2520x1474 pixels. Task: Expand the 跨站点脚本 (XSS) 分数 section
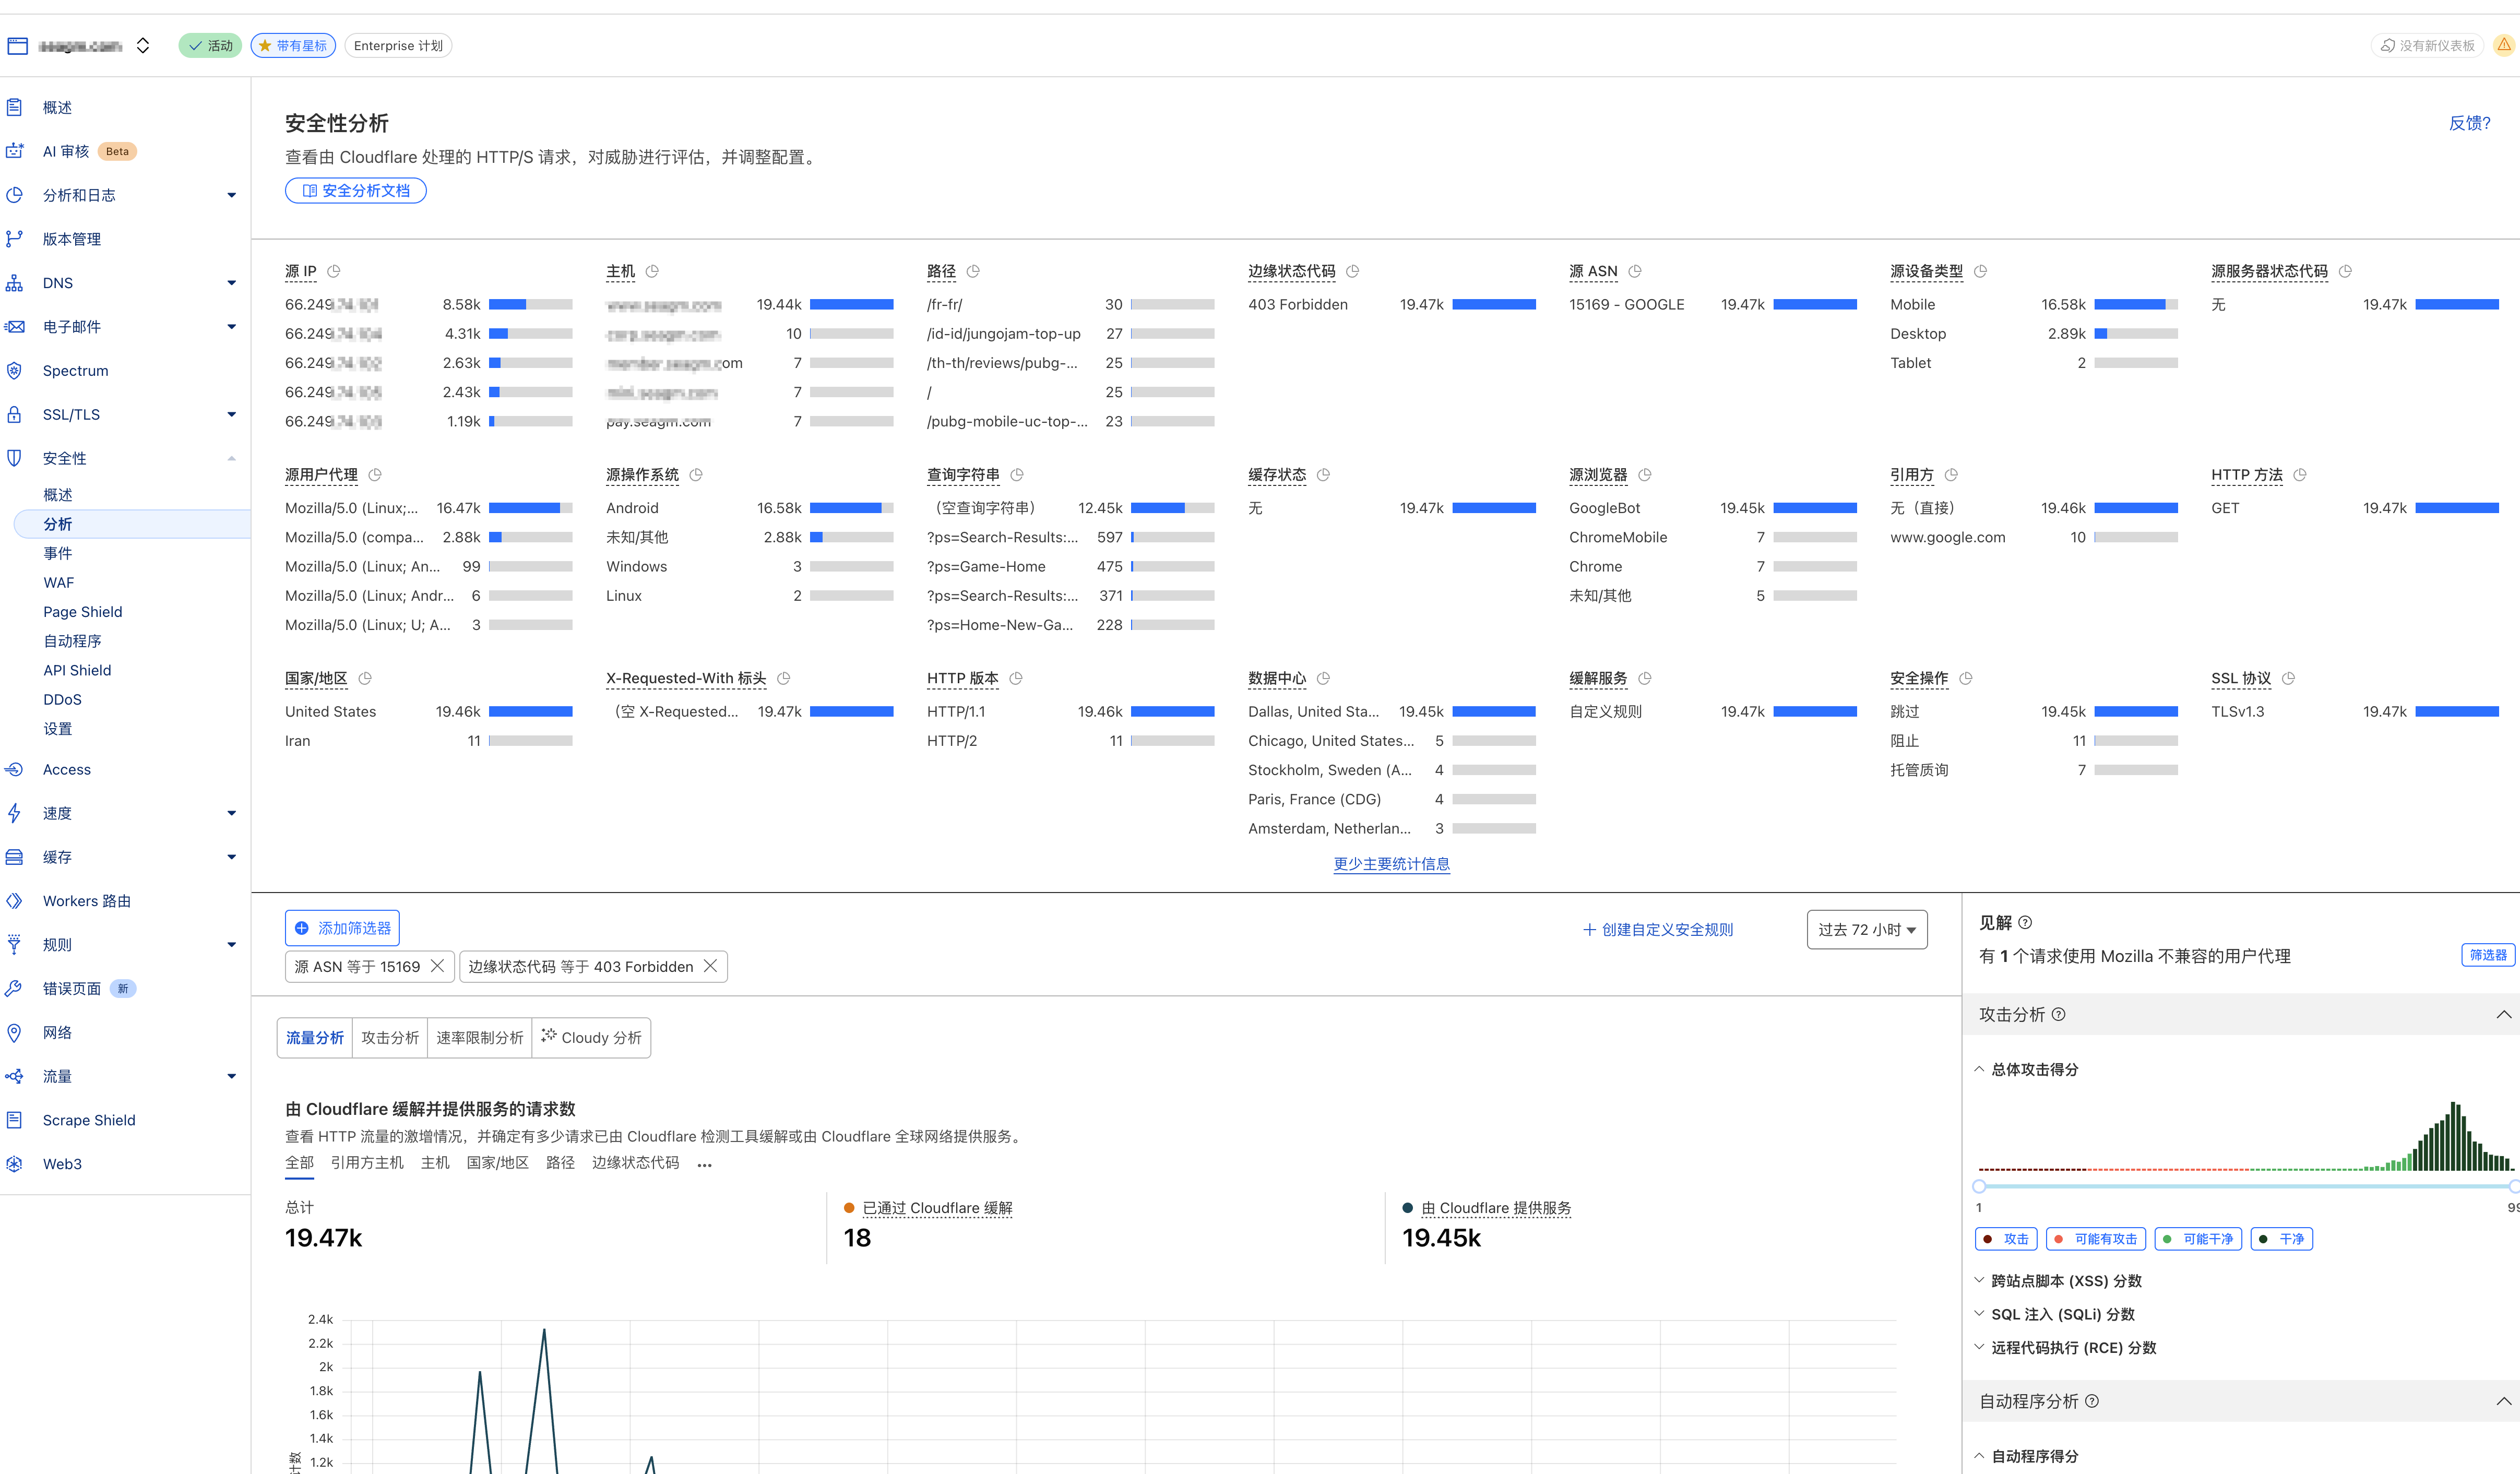point(2066,1281)
